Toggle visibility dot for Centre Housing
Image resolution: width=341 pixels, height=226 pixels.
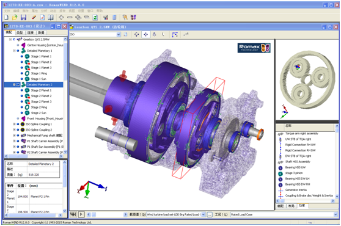(18, 45)
